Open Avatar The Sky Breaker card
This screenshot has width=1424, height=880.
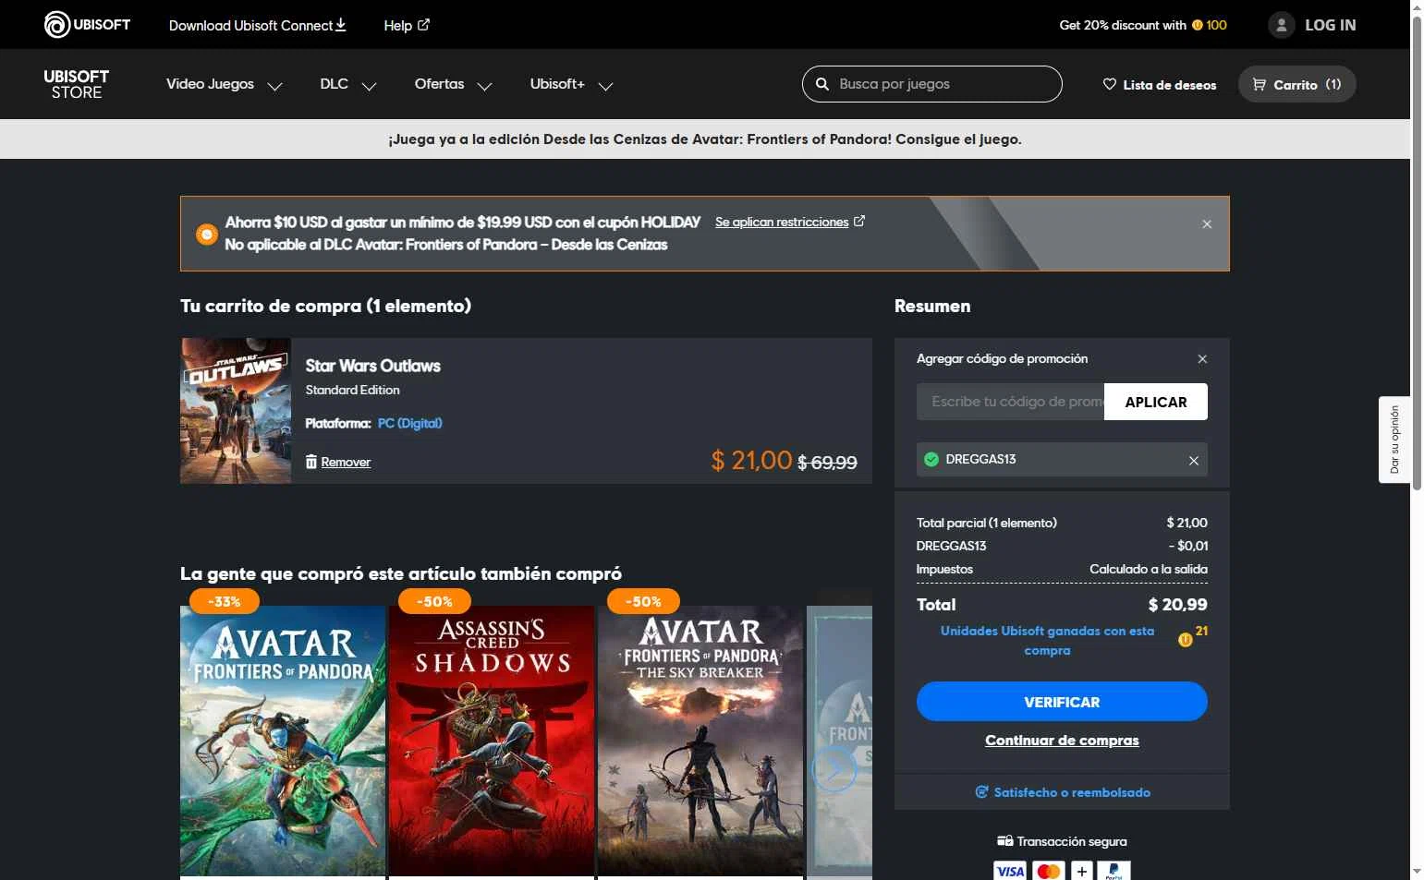point(700,741)
